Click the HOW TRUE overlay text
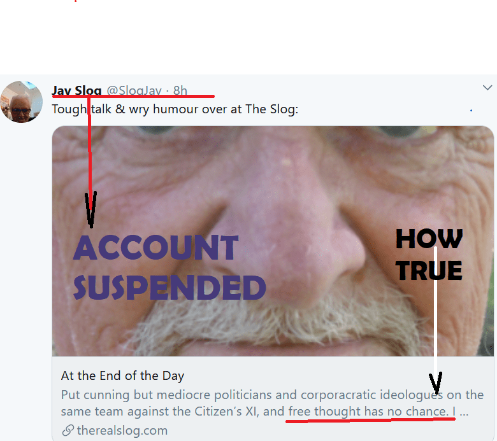497x441 pixels. click(429, 255)
